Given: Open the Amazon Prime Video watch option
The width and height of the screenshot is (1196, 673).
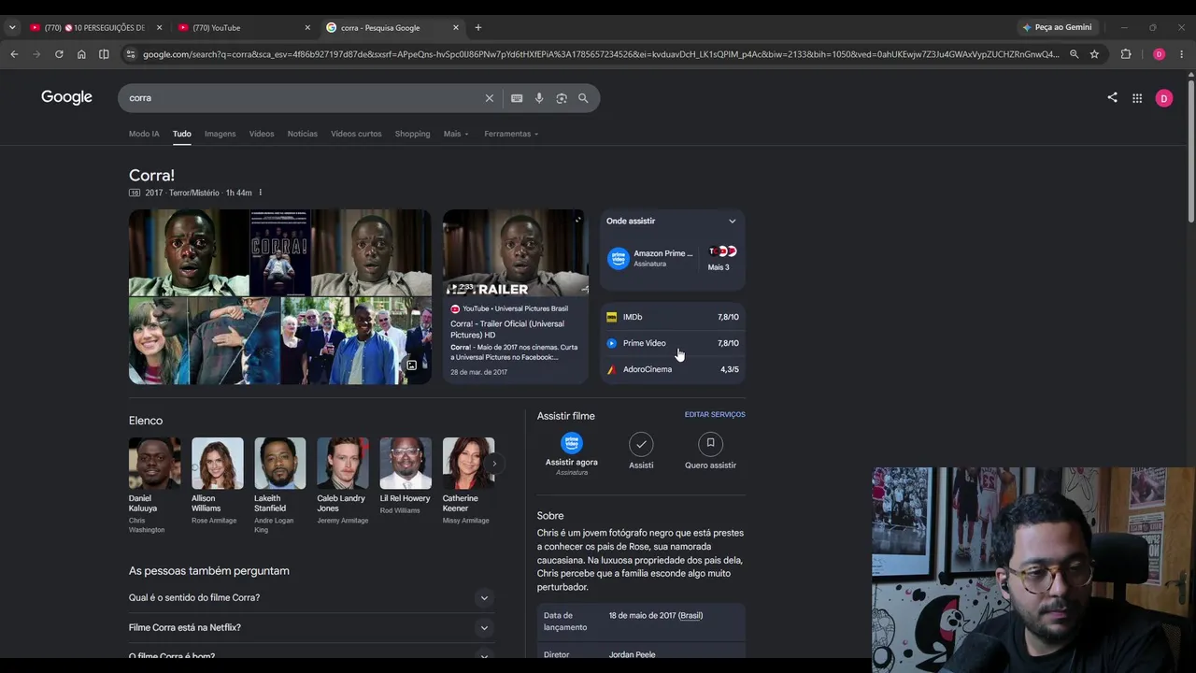Looking at the screenshot, I should click(x=650, y=258).
